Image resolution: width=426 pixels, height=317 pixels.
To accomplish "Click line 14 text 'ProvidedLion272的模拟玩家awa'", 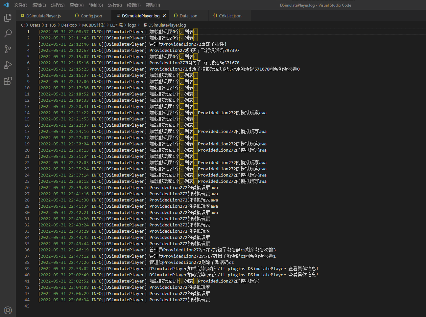I will click(x=232, y=113).
